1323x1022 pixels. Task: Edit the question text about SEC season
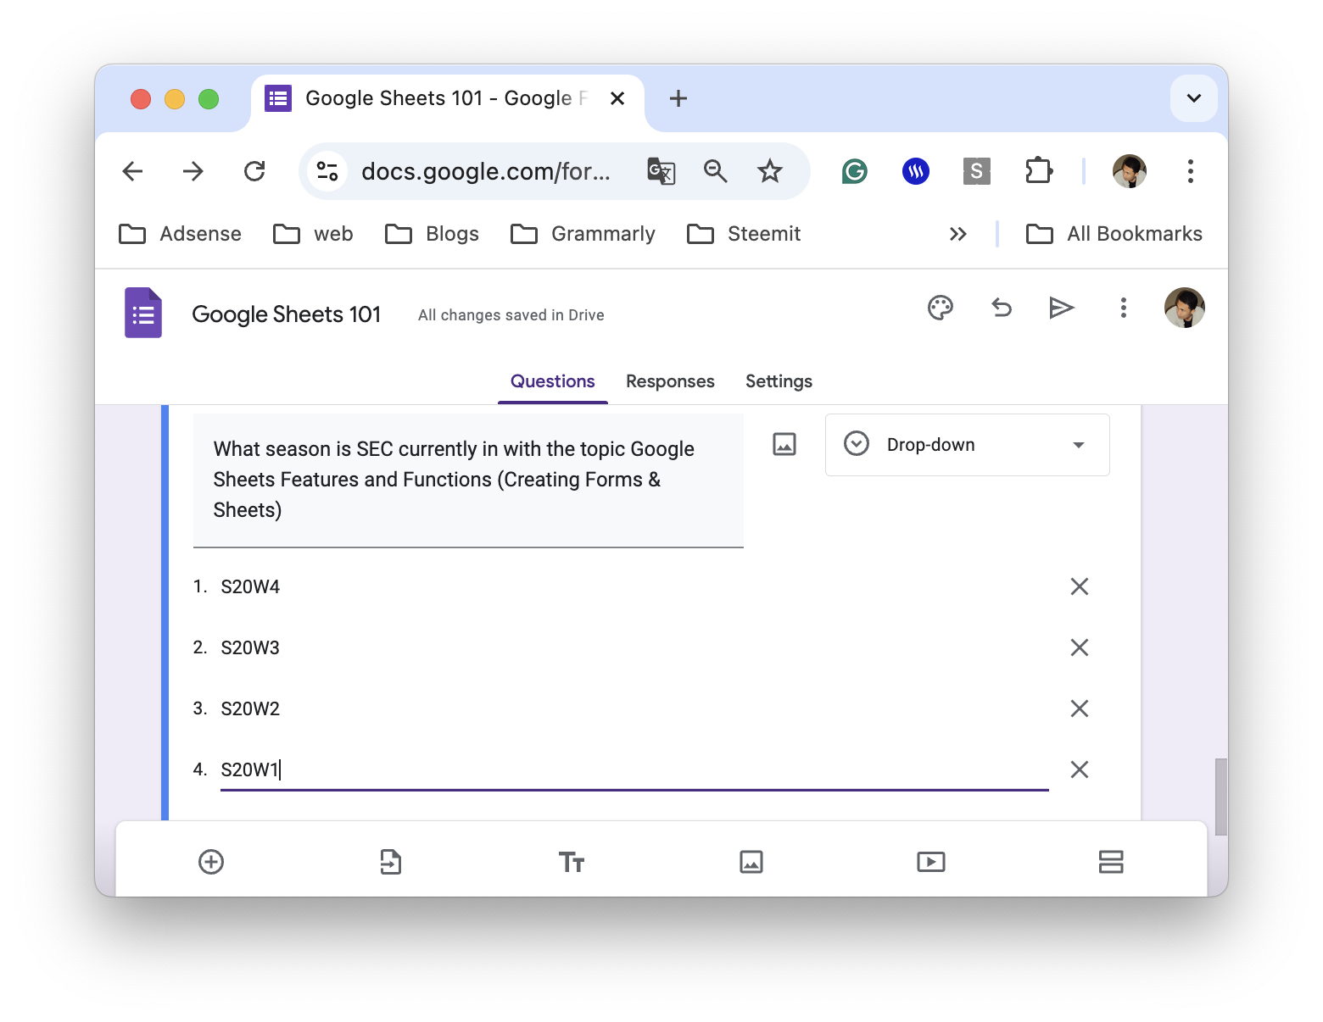point(468,480)
